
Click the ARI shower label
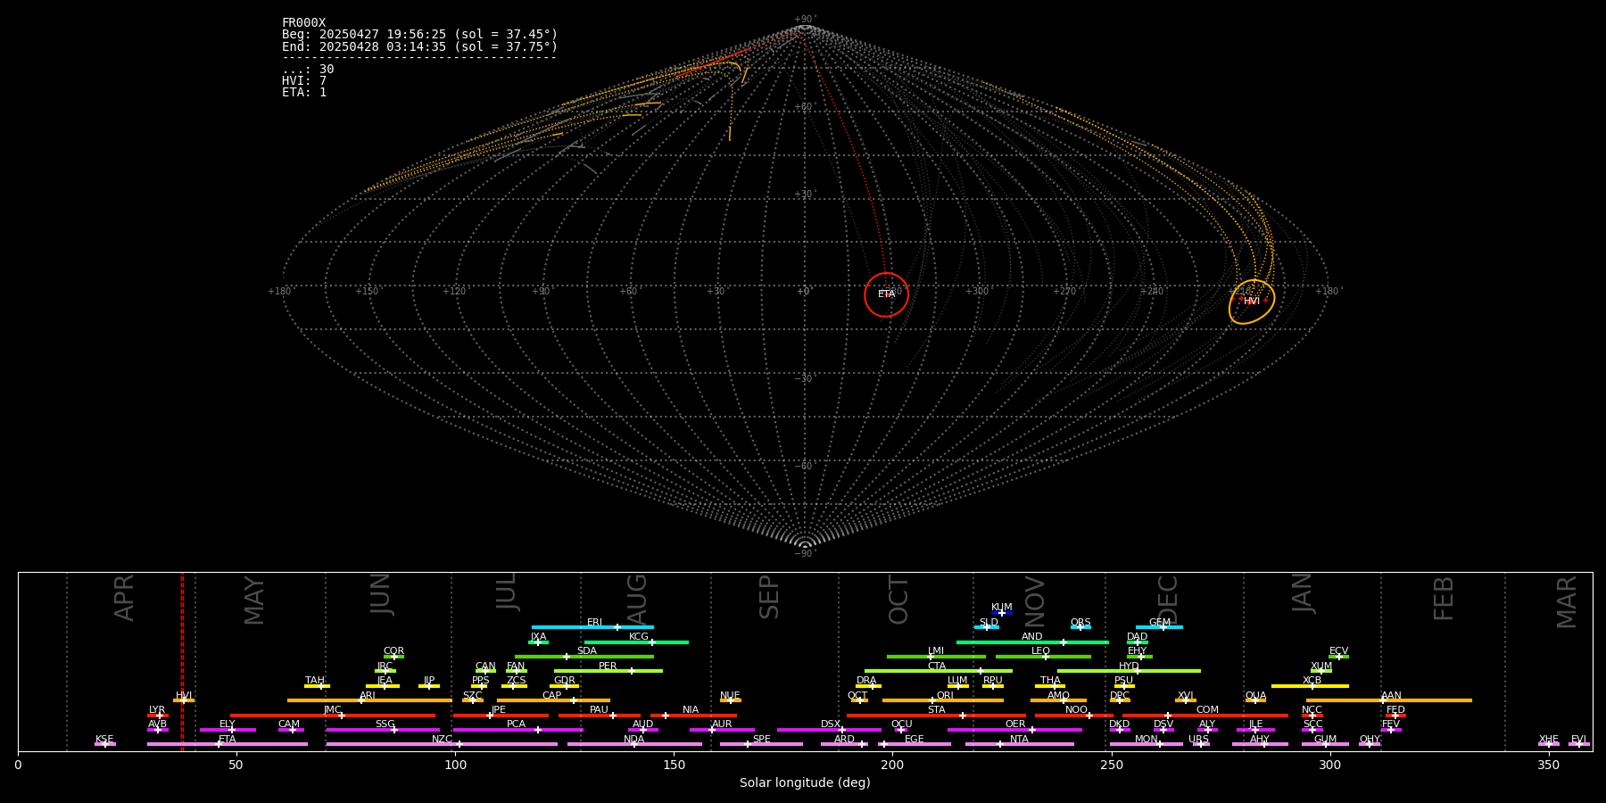[368, 696]
